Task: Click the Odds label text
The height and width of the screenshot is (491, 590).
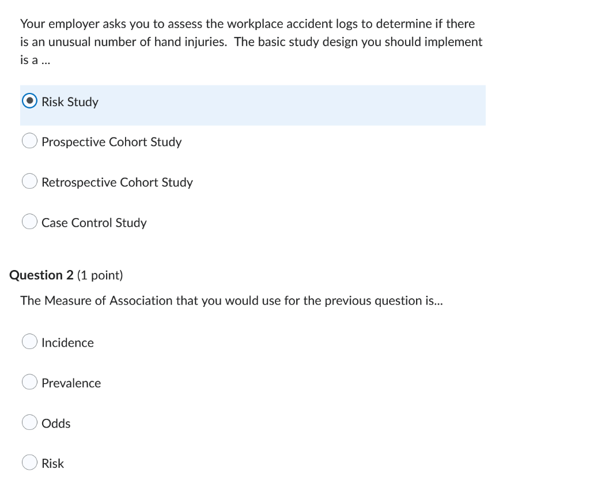Action: (x=56, y=423)
